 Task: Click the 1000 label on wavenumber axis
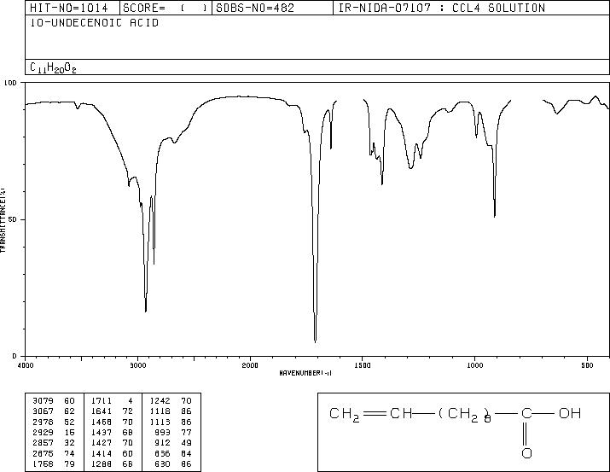[474, 365]
